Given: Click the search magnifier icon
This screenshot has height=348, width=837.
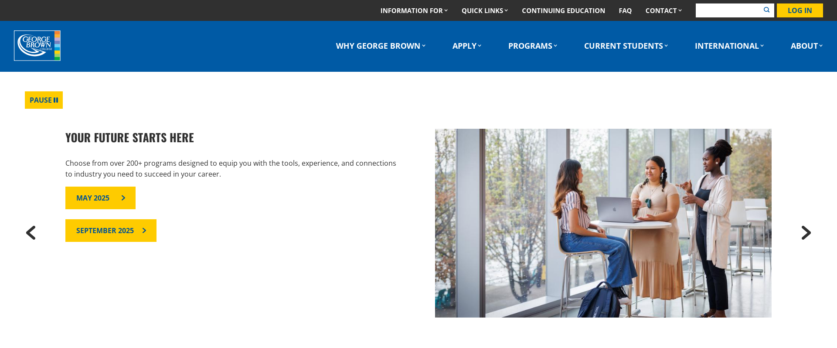Looking at the screenshot, I should [x=766, y=10].
